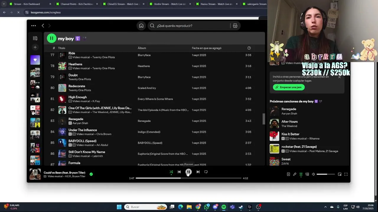This screenshot has height=212, width=378.
Task: Adjust the Spotify volume slider
Action: point(326,174)
